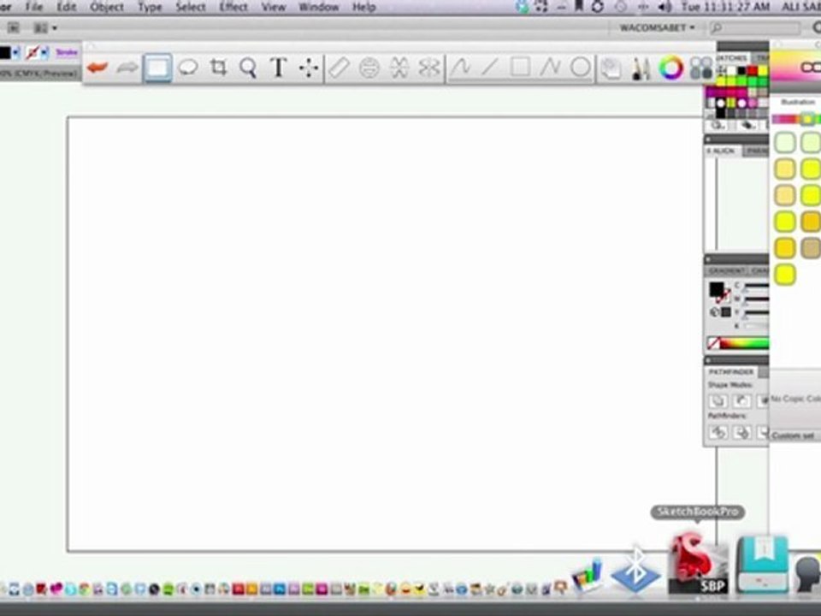
Task: Open the four-circle lagoon icon
Action: 700,68
